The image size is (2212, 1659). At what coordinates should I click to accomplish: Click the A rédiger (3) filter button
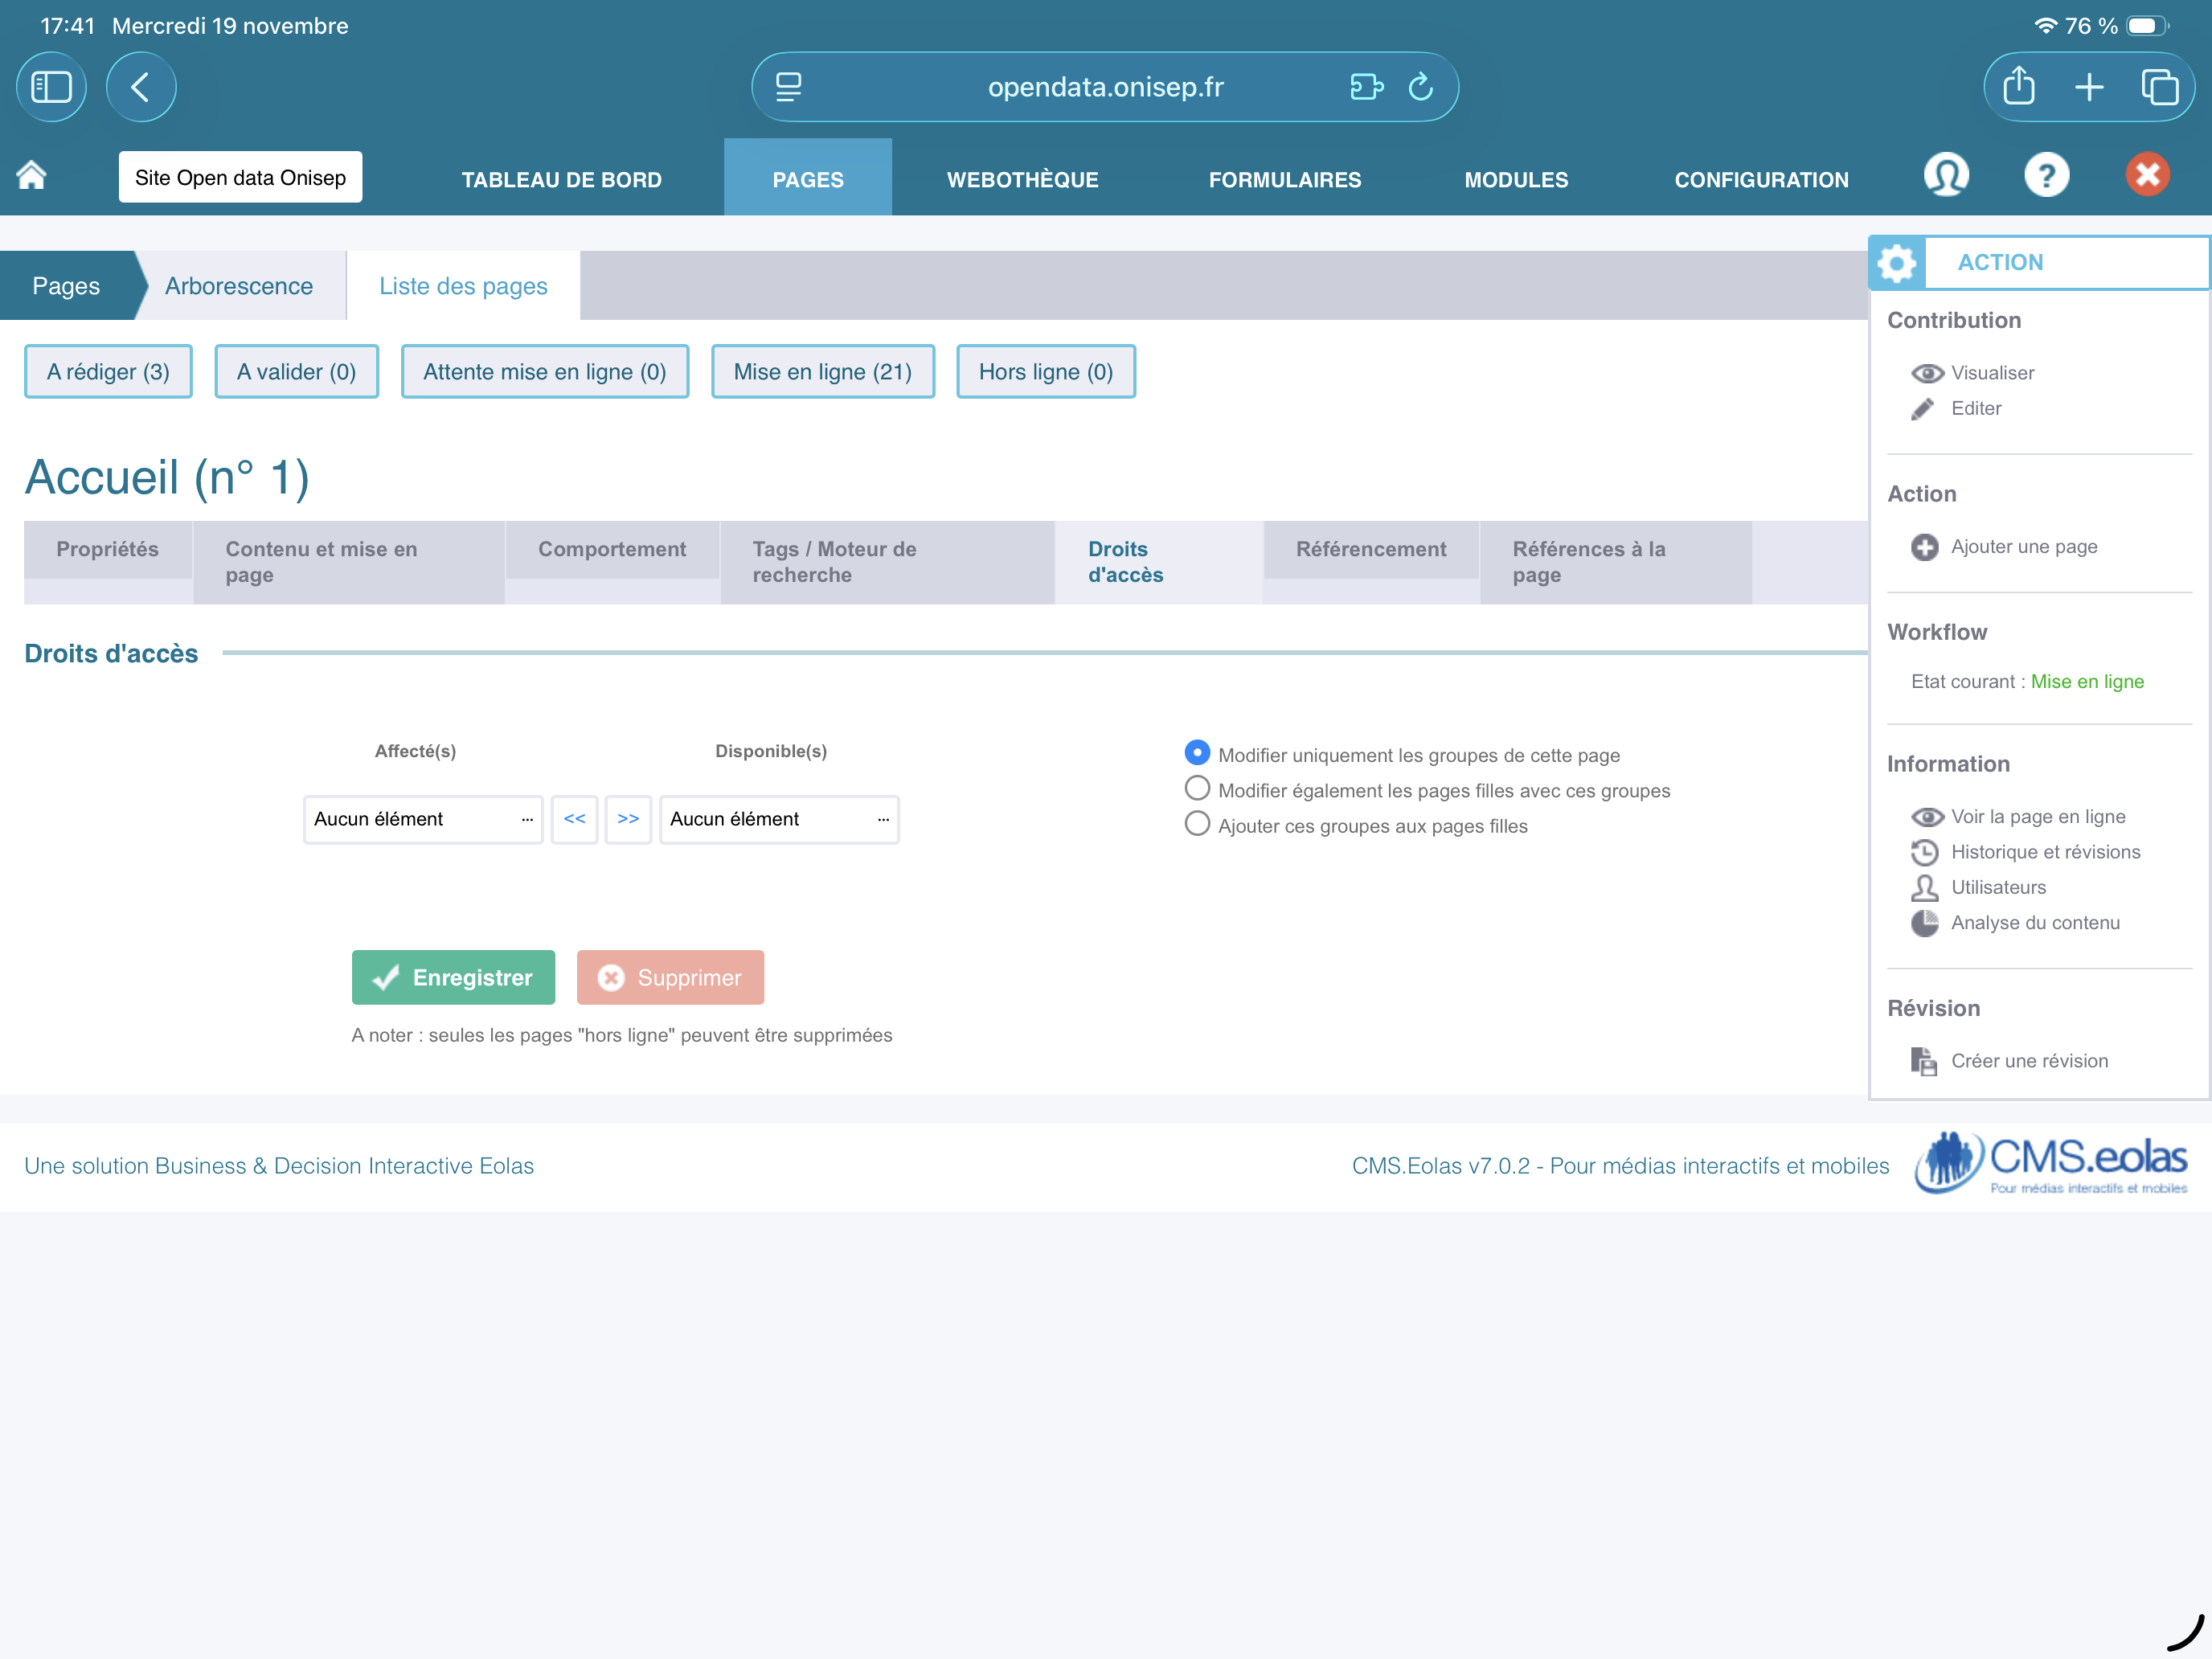click(108, 372)
